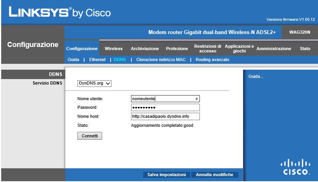
Task: Open the Amministrazione tab
Action: pos(274,49)
